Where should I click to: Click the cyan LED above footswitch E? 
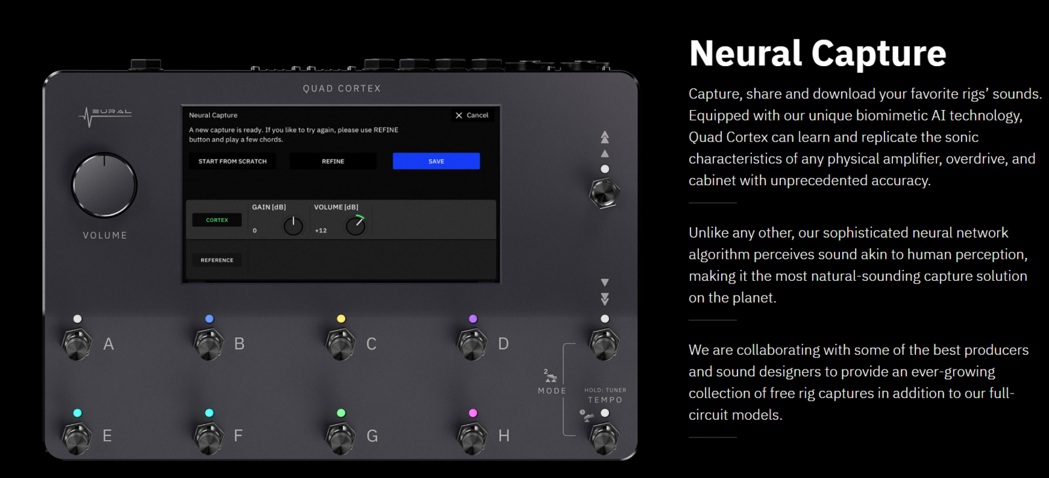coord(77,413)
